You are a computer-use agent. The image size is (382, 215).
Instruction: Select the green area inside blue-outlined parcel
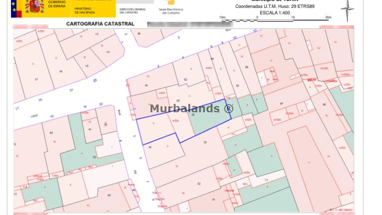tap(209, 121)
